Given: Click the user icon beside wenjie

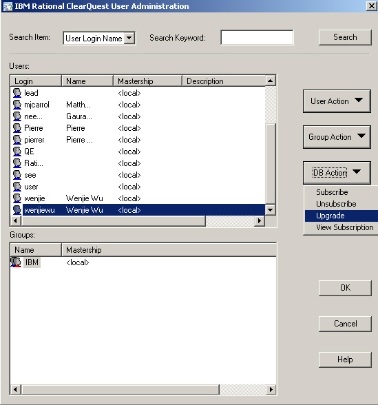Looking at the screenshot, I should coord(17,198).
